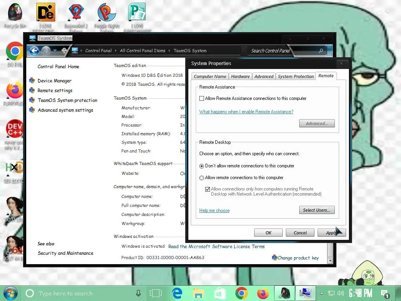Click the Select Users... button
This screenshot has height=301, width=401.
pos(317,210)
